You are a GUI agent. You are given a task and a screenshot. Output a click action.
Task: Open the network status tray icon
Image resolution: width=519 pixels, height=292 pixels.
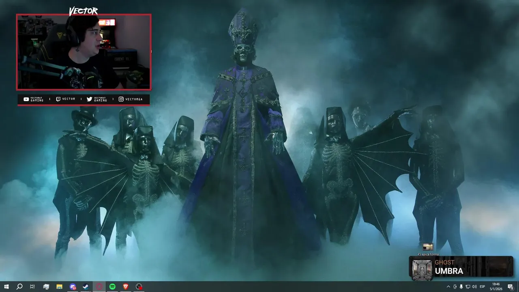tap(468, 287)
